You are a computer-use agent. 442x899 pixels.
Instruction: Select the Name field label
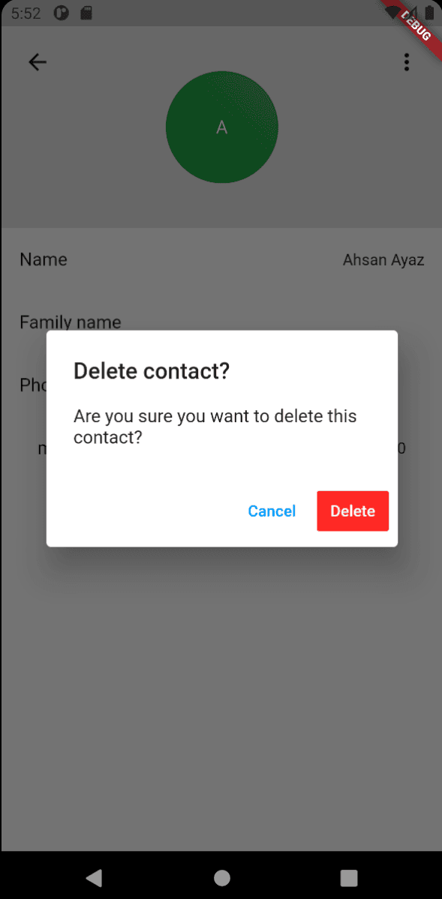coord(44,259)
